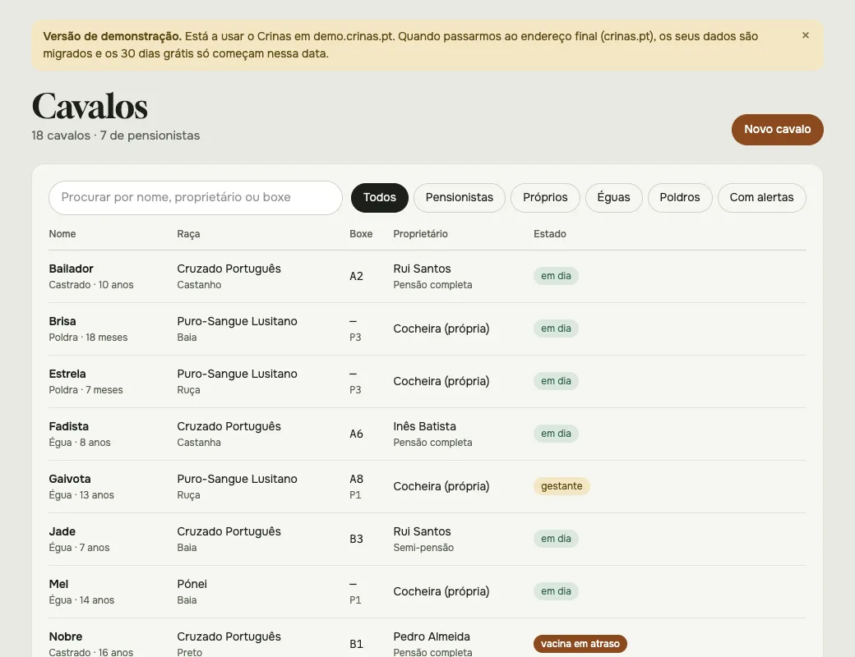Click Puro-Sangue Lusitano in Estrela's row

[238, 374]
